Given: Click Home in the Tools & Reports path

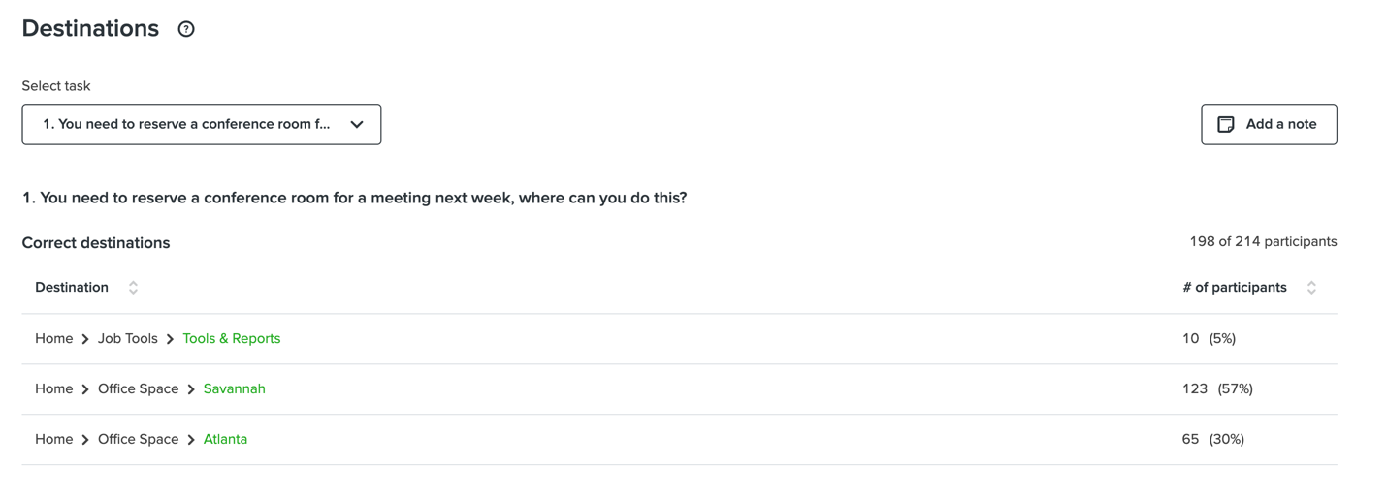Looking at the screenshot, I should point(54,339).
